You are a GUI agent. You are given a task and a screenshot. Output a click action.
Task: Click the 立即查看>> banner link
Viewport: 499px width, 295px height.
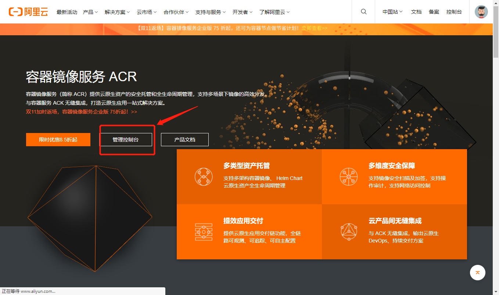point(315,28)
